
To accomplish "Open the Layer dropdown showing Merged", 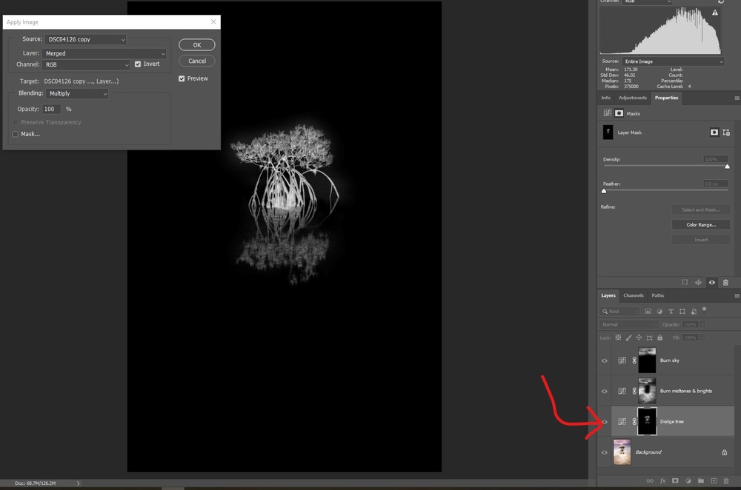I will [x=104, y=53].
